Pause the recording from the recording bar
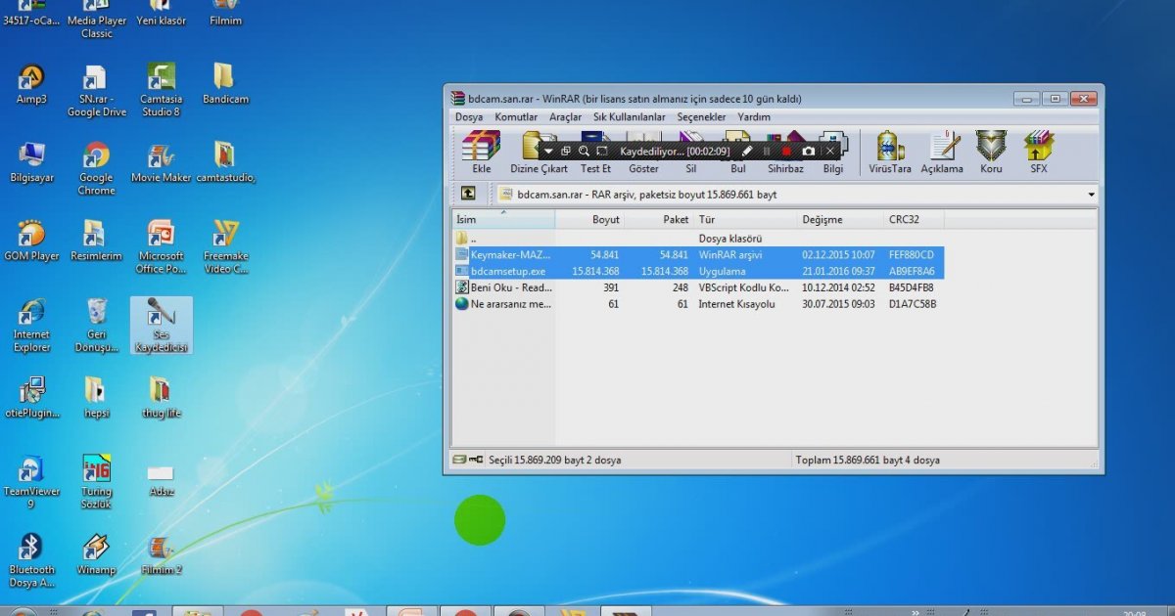This screenshot has width=1175, height=616. [x=767, y=152]
